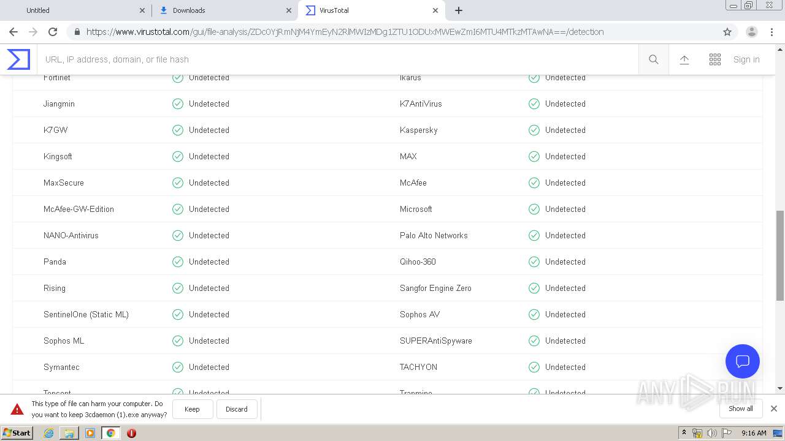Click the page vertical scrollbar thumb
The height and width of the screenshot is (441, 785).
tap(780, 255)
